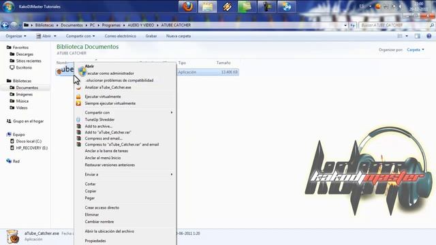Click AUDIO Y VIDEO breadcrumb segment
This screenshot has width=436, height=245.
pyautogui.click(x=141, y=25)
